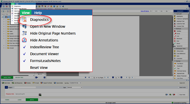Collapse the Markups section
This screenshot has height=104, width=190.
coord(175,29)
